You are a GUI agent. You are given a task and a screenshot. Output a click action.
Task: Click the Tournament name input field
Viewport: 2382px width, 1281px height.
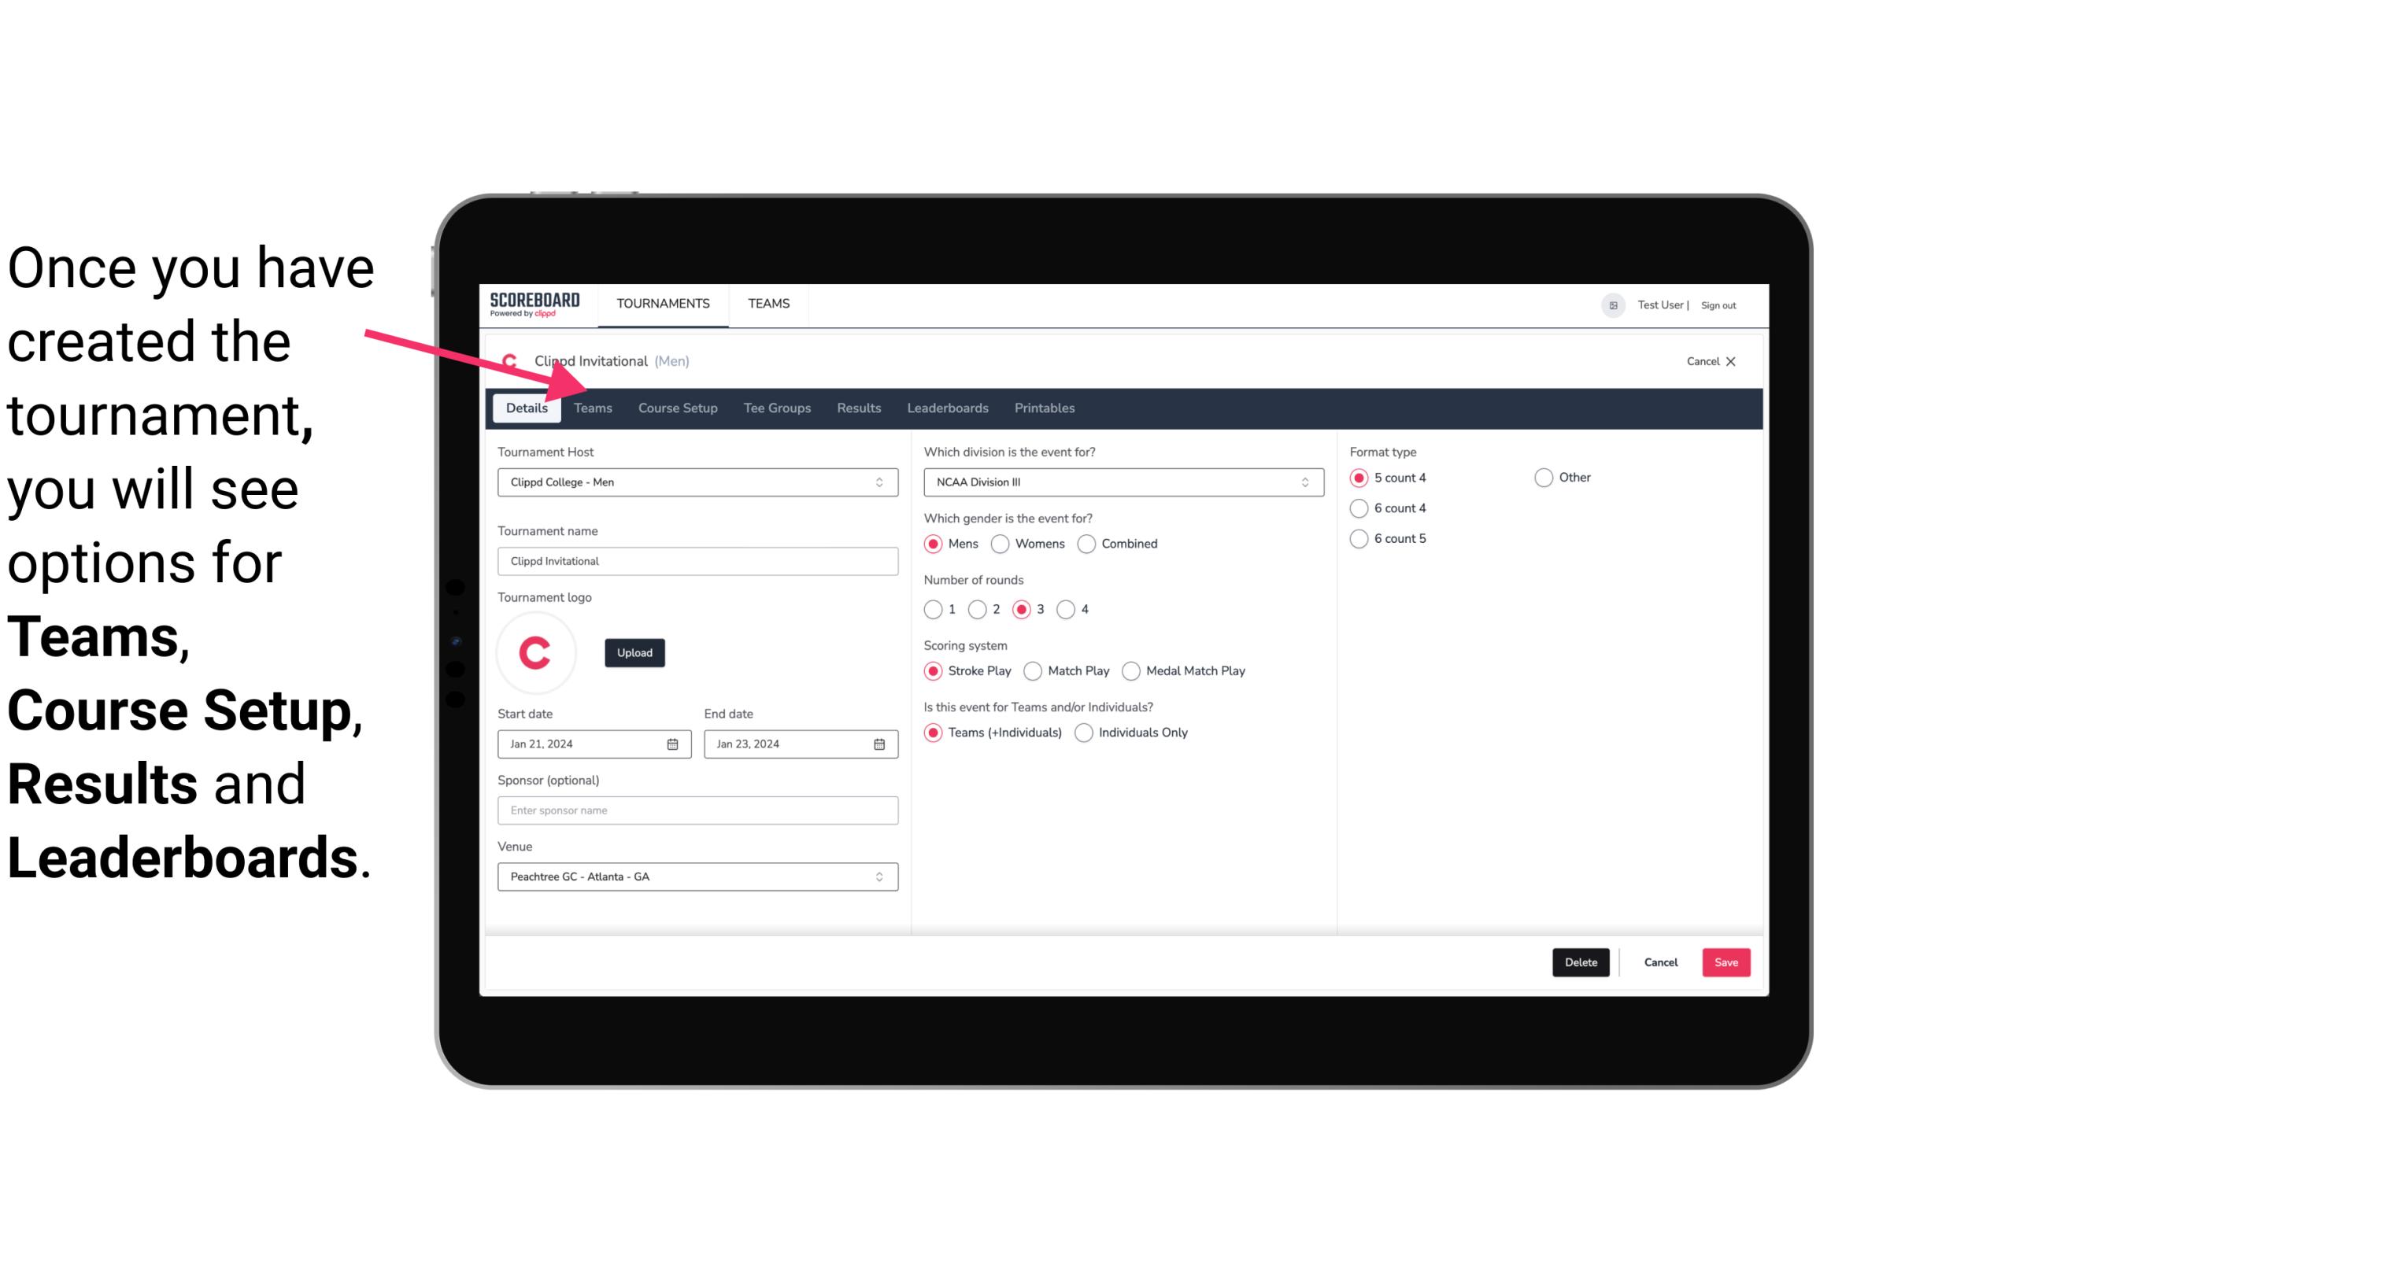point(697,560)
